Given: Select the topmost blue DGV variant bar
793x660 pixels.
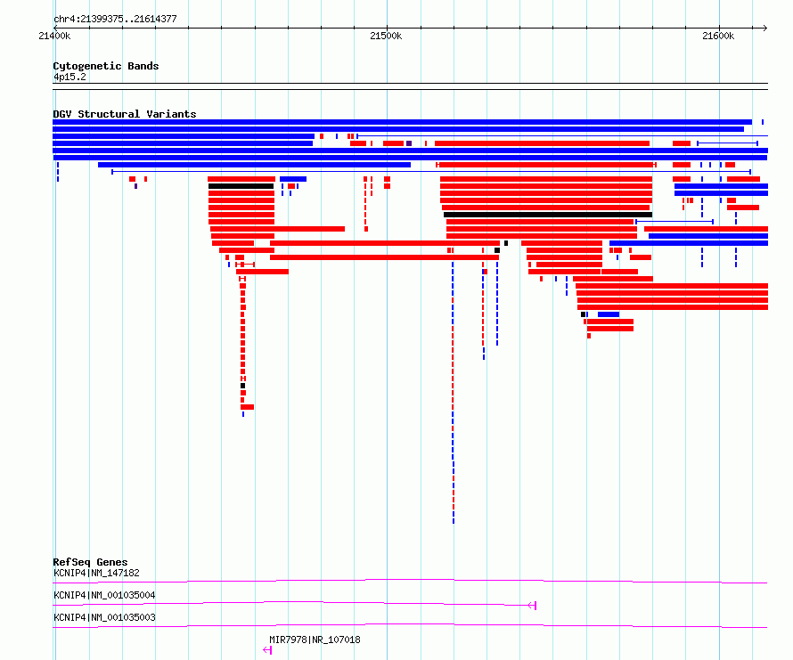Looking at the screenshot, I should [402, 122].
